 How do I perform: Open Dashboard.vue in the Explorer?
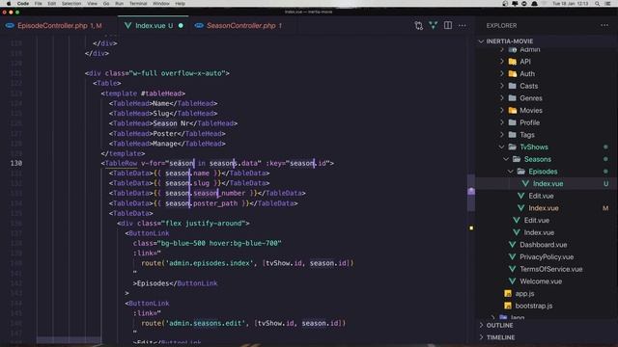pyautogui.click(x=543, y=244)
